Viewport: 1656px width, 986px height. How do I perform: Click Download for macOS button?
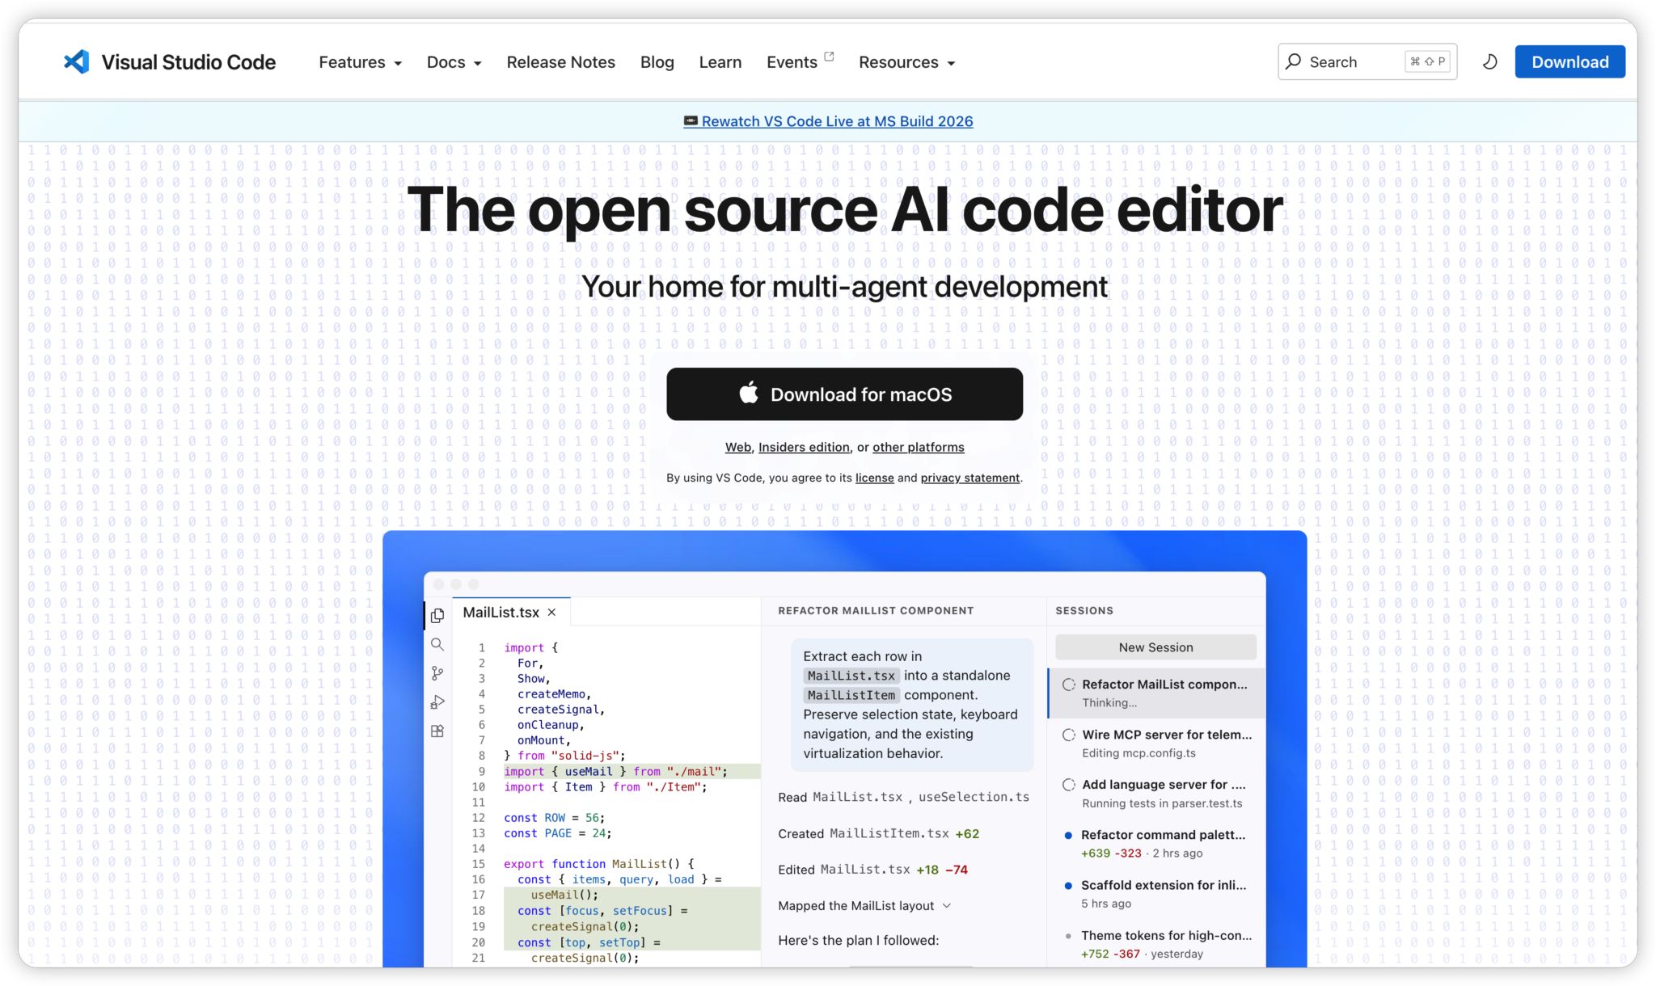click(x=844, y=394)
